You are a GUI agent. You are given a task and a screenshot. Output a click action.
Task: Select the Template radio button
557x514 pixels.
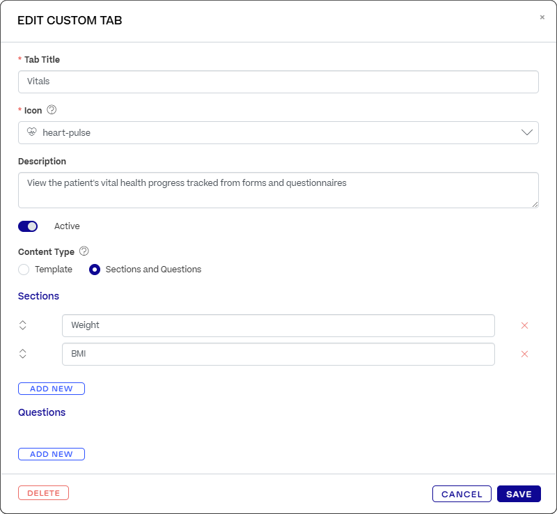(24, 270)
